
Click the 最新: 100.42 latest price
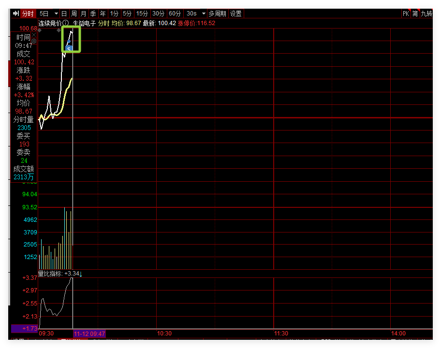point(160,23)
